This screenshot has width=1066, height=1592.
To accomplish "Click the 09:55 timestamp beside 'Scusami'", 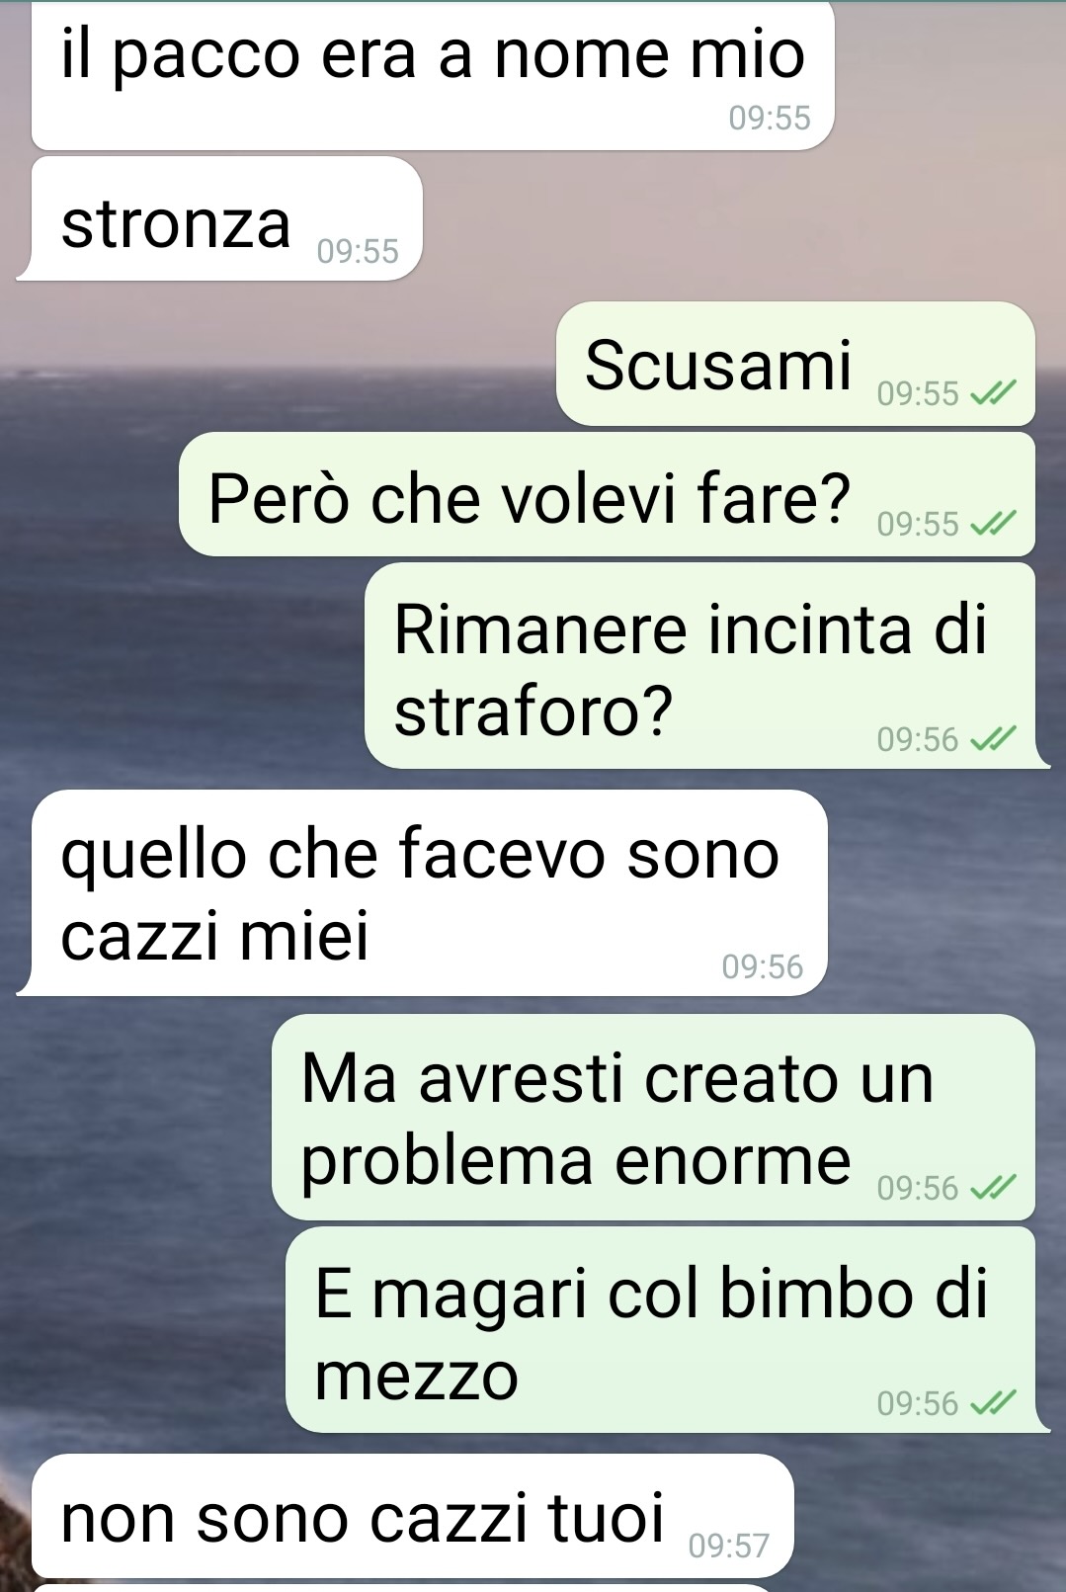I will tap(918, 394).
